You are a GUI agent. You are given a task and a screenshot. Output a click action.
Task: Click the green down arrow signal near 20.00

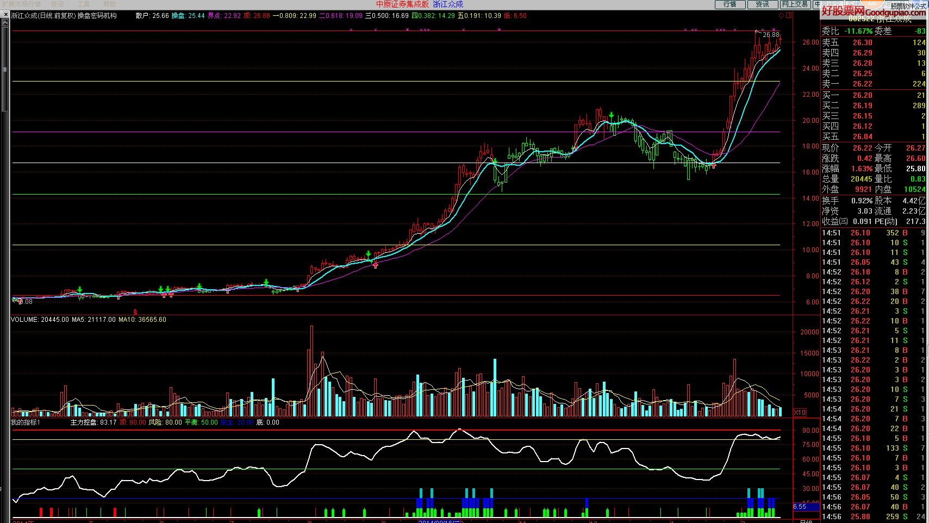pos(612,115)
